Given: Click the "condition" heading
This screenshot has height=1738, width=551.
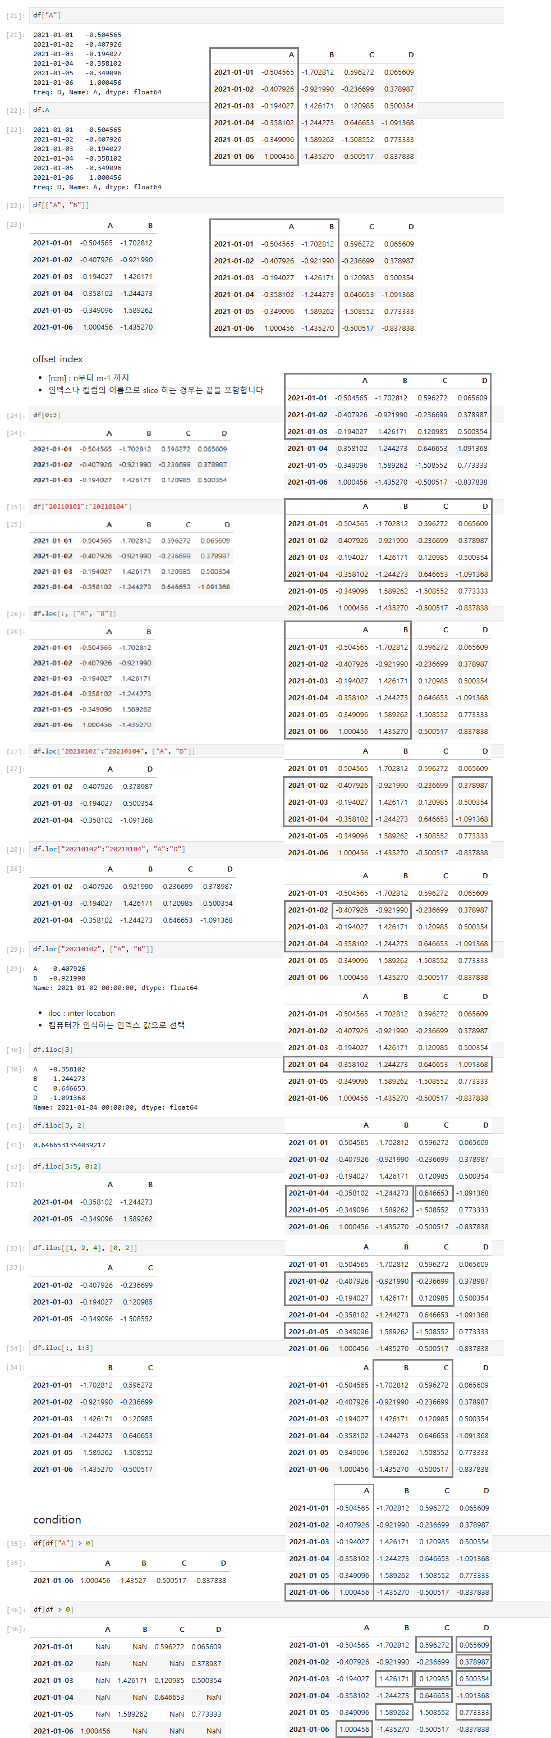Looking at the screenshot, I should pyautogui.click(x=57, y=1520).
